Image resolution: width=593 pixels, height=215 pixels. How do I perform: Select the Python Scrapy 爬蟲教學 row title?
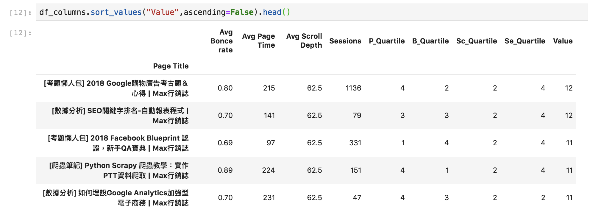click(119, 170)
